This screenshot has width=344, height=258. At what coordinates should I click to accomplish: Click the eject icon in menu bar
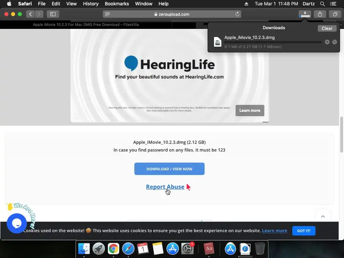coord(246,4)
